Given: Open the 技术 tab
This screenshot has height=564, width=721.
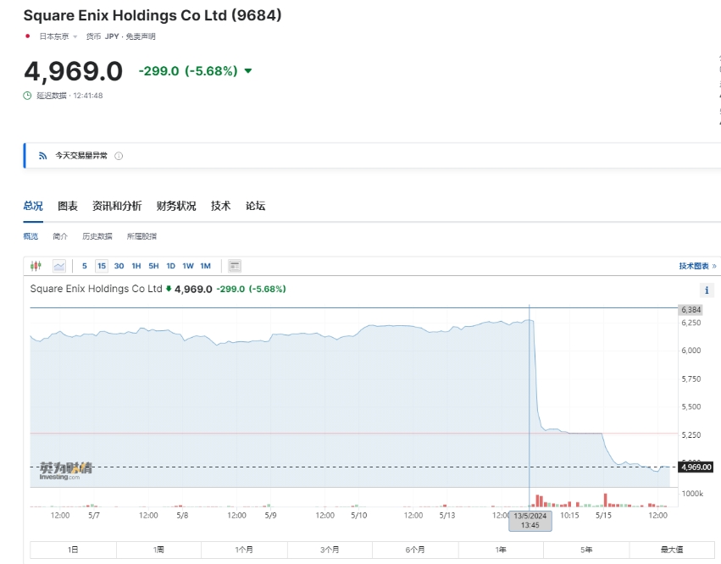Looking at the screenshot, I should click(221, 206).
